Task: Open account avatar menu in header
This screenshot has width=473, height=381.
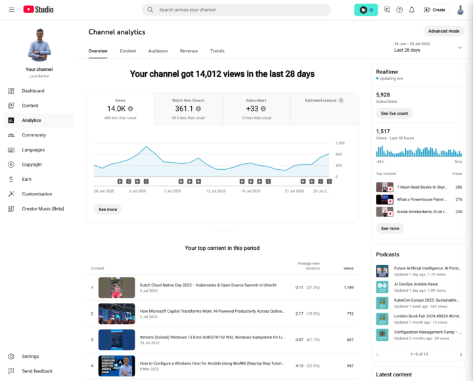Action: coord(461,10)
